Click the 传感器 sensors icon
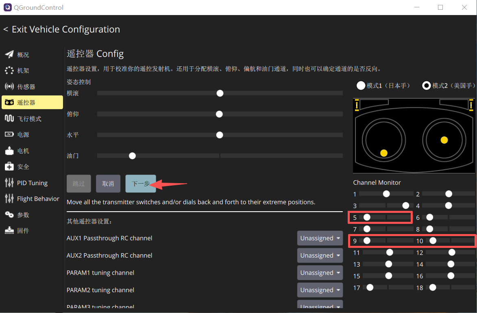Viewport: 477px width, 313px height. click(x=9, y=86)
